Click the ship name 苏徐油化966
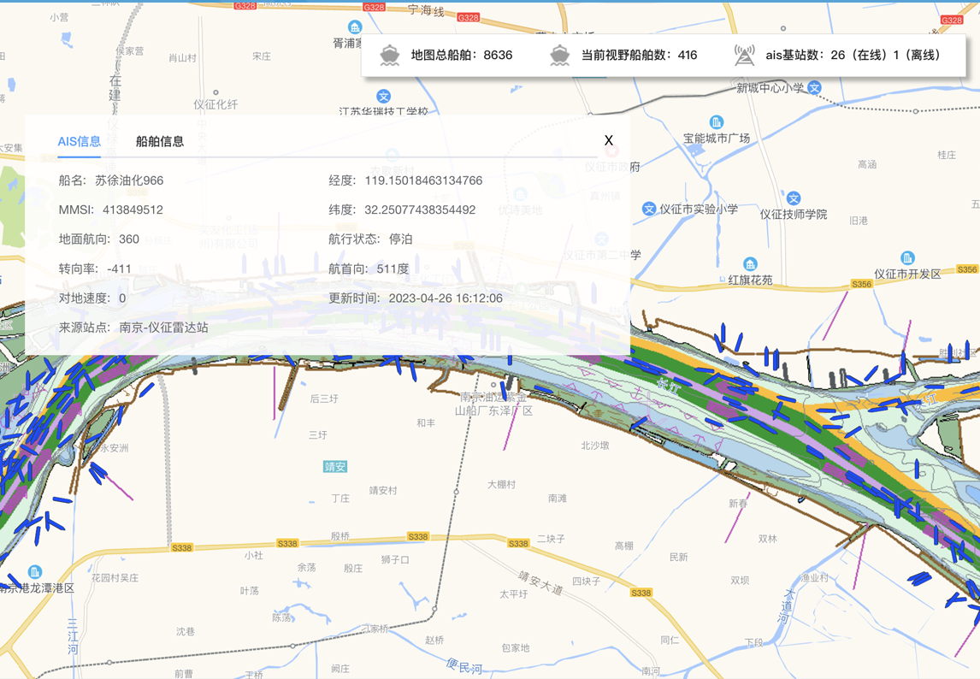 pyautogui.click(x=129, y=180)
